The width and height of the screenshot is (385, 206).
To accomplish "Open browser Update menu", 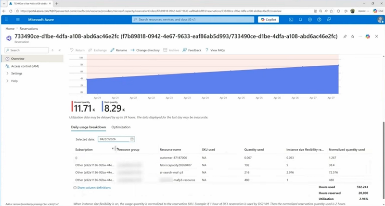I will pos(363,11).
